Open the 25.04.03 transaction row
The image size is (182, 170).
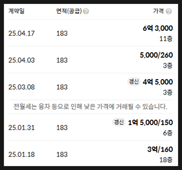pos(90,60)
